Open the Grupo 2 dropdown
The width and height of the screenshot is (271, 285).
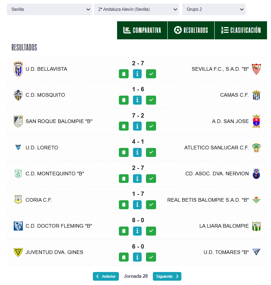pyautogui.click(x=214, y=9)
